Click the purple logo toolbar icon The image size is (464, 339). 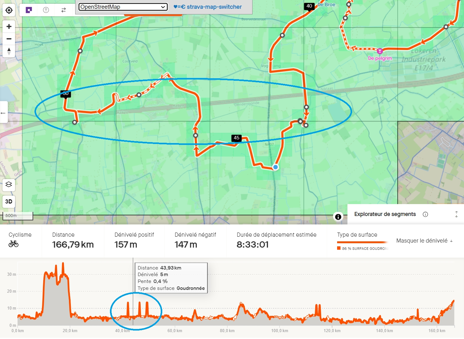(x=29, y=10)
